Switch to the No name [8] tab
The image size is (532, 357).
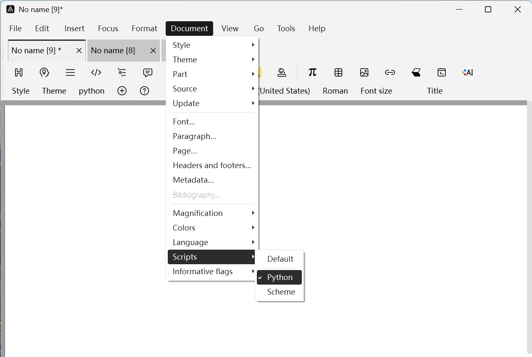[x=113, y=50]
